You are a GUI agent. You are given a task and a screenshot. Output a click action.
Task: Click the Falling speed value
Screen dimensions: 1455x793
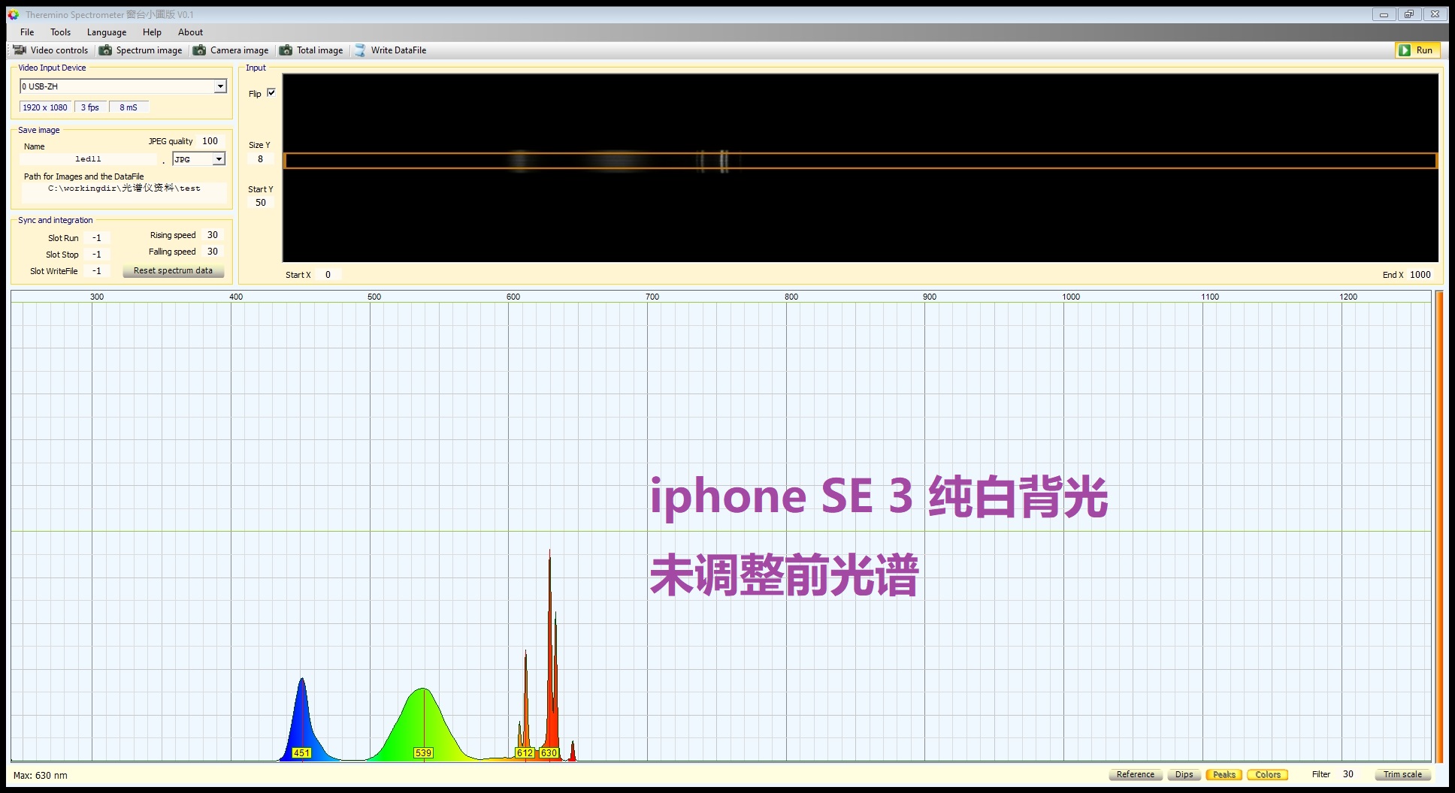(x=213, y=252)
